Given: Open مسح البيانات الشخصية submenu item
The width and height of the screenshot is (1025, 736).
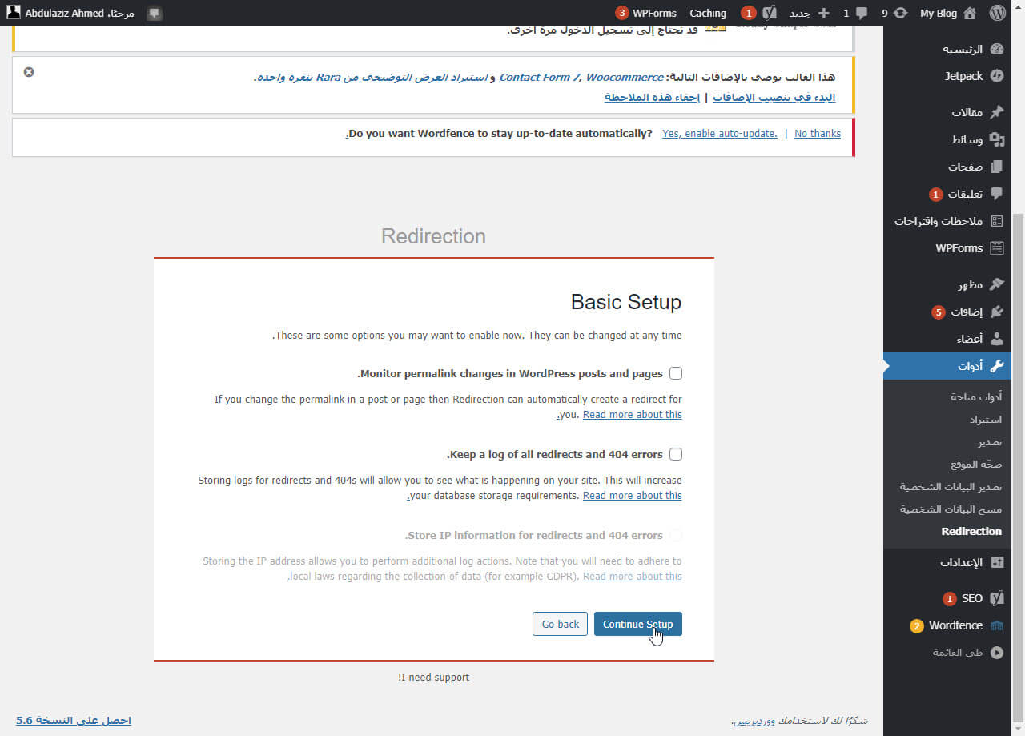Looking at the screenshot, I should coord(951,509).
